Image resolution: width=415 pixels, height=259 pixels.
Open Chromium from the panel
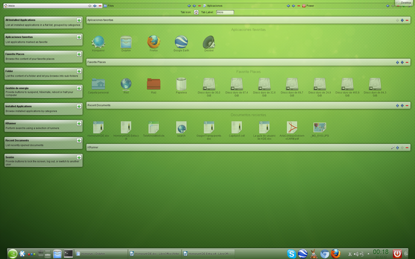coord(325,254)
